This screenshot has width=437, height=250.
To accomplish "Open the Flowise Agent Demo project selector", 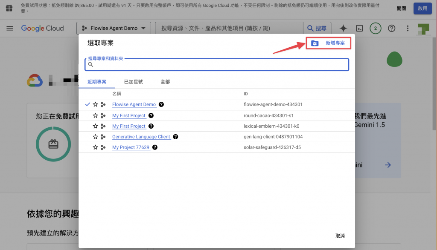I will tap(114, 28).
